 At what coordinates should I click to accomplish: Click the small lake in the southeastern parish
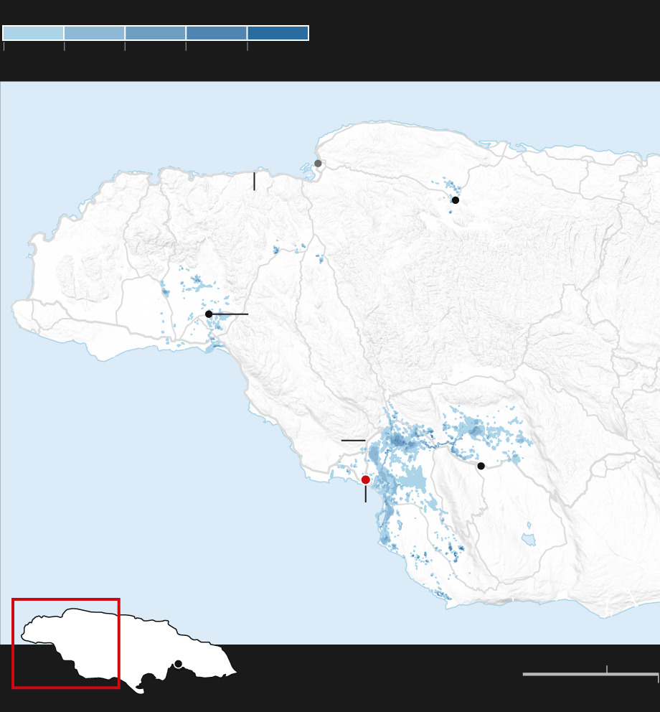click(529, 539)
